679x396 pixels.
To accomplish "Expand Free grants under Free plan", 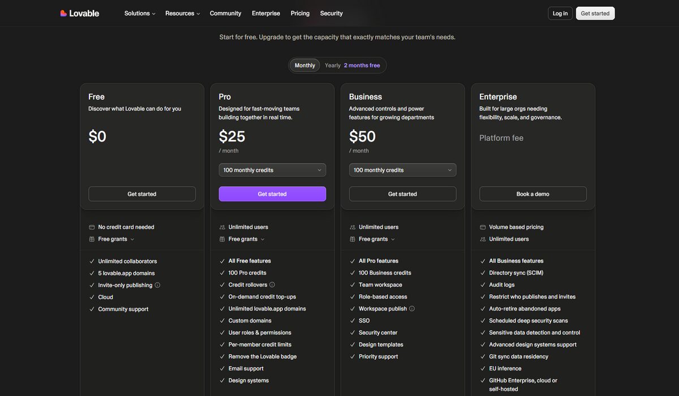I will 116,239.
